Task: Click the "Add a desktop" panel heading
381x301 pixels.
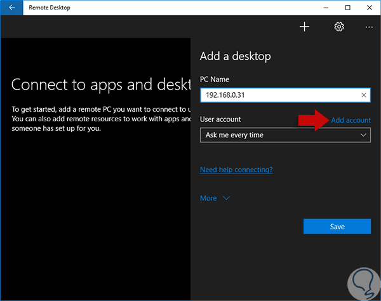Action: pos(236,56)
